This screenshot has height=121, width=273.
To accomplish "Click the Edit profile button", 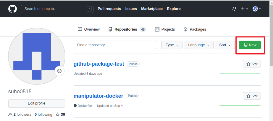I will pos(37,103).
